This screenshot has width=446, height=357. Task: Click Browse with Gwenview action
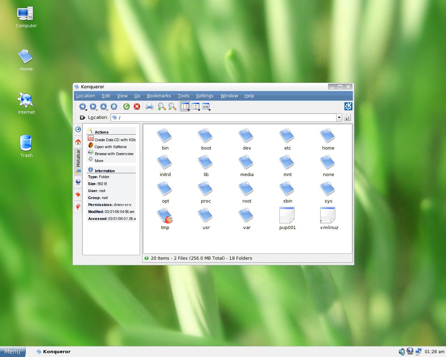coord(111,153)
